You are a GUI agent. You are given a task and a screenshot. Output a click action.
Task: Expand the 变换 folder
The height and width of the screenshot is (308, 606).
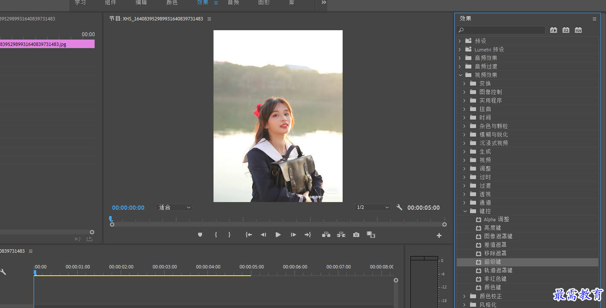(465, 83)
